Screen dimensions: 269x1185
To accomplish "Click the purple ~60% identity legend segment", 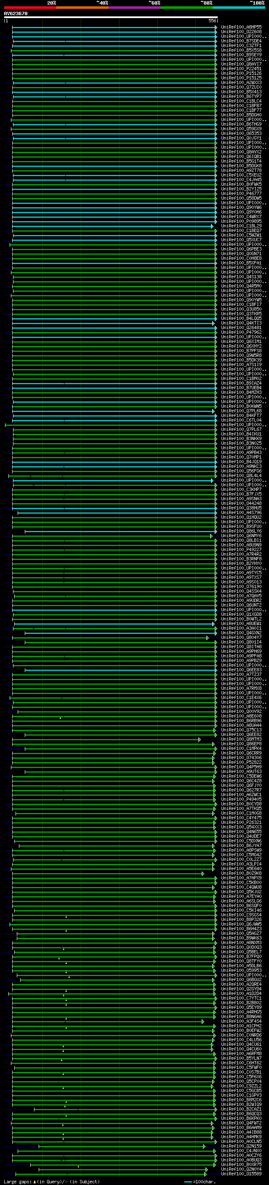I will (x=134, y=8).
